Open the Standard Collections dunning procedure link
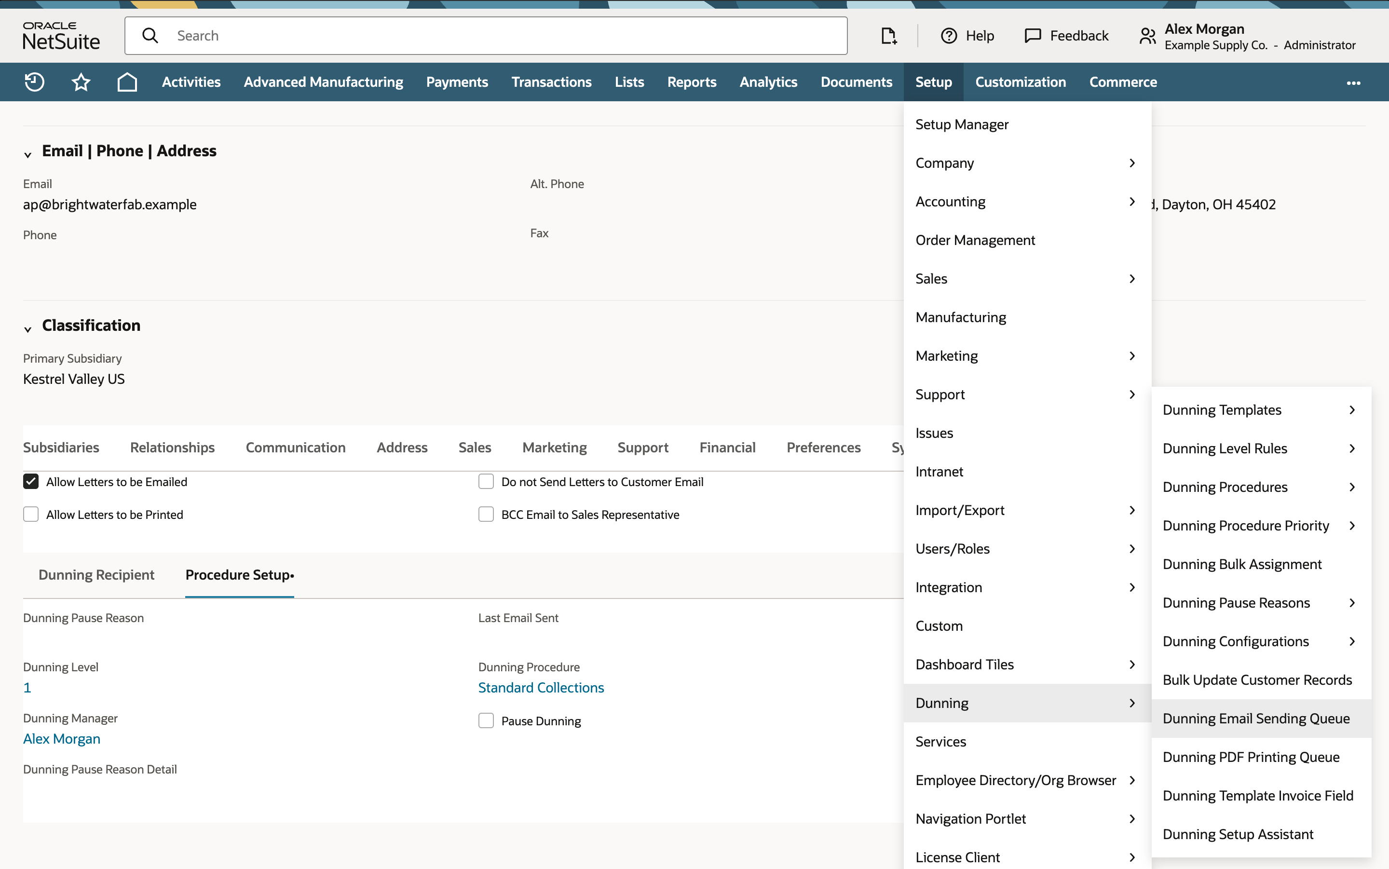 [x=541, y=687]
